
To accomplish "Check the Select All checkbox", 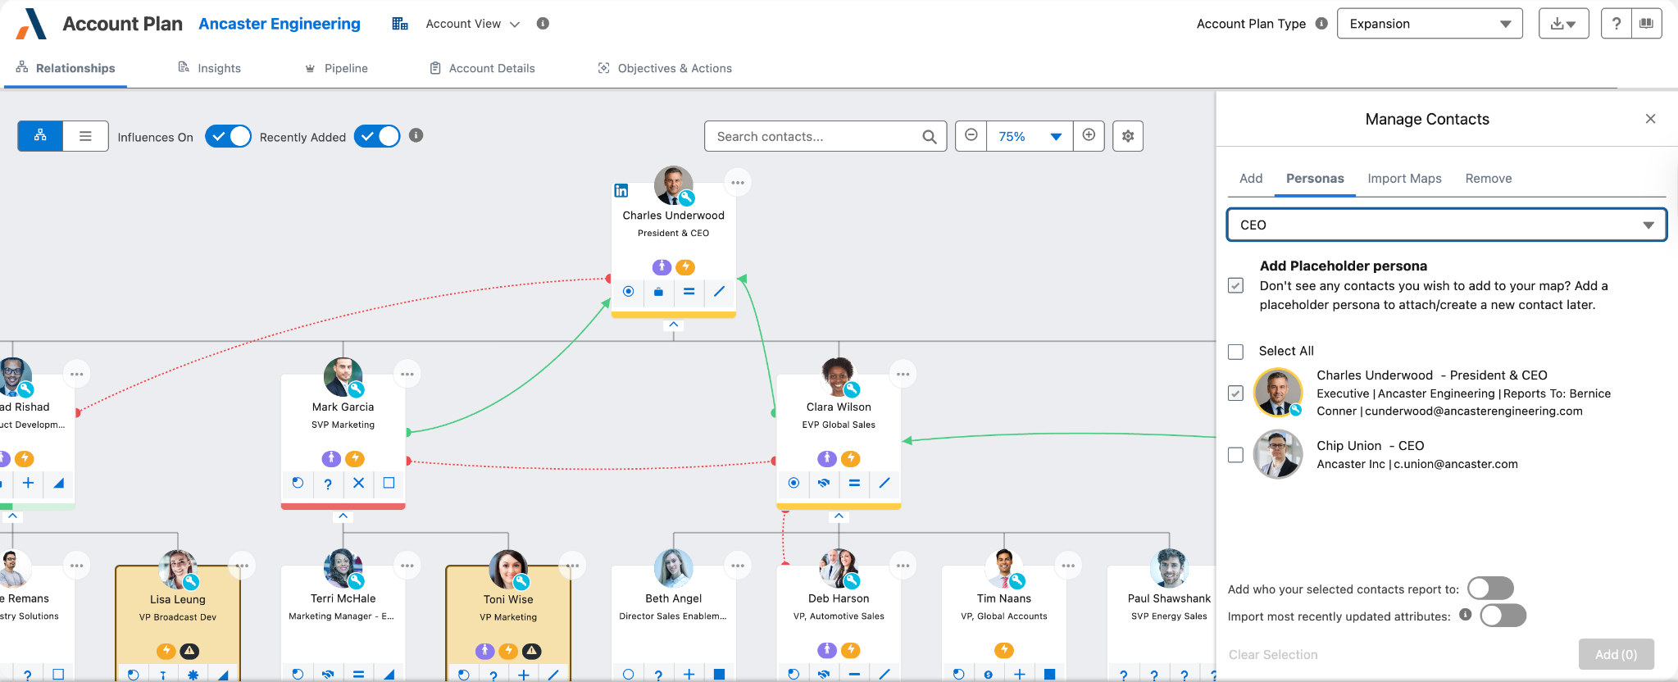I will (1236, 352).
